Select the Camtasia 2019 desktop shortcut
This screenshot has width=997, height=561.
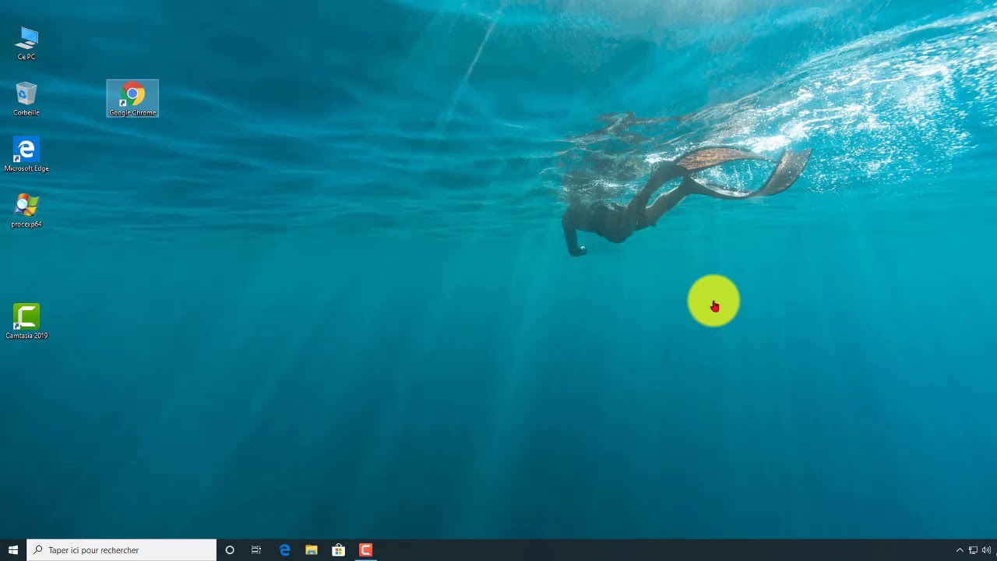point(26,322)
